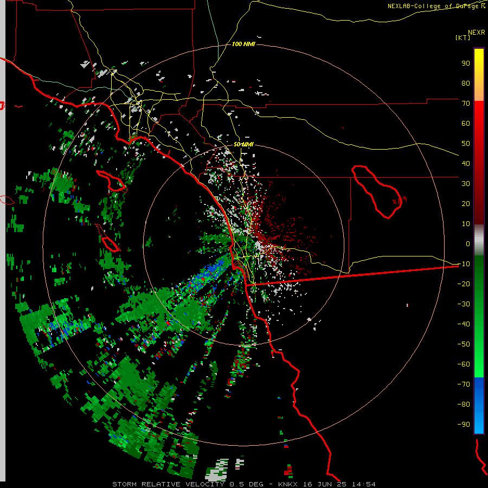Image resolution: width=488 pixels, height=488 pixels.
Task: Click the -20 value on the velocity scale
Action: (x=464, y=284)
